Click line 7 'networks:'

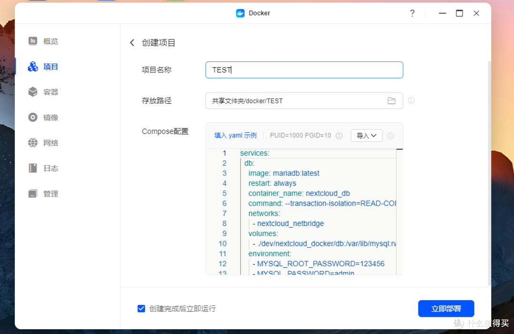tap(264, 213)
